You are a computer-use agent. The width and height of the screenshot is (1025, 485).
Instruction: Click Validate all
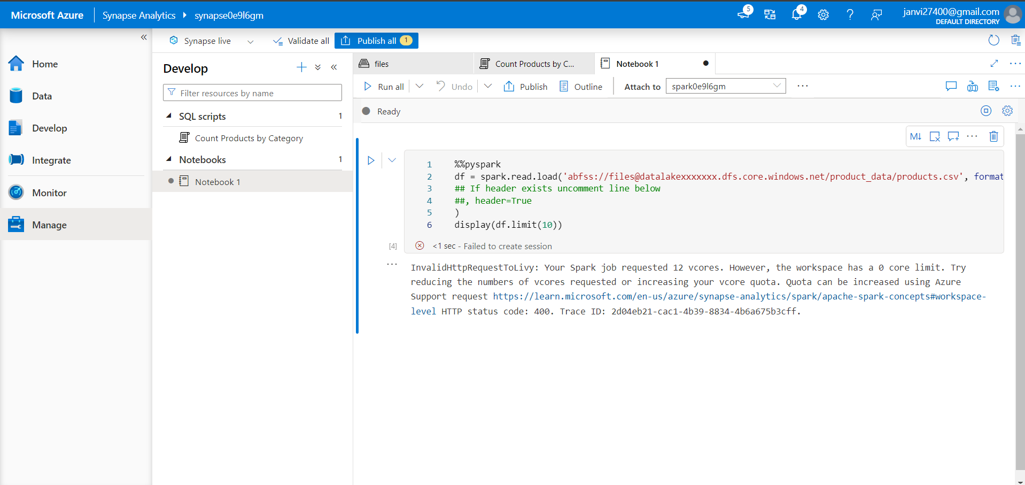301,41
